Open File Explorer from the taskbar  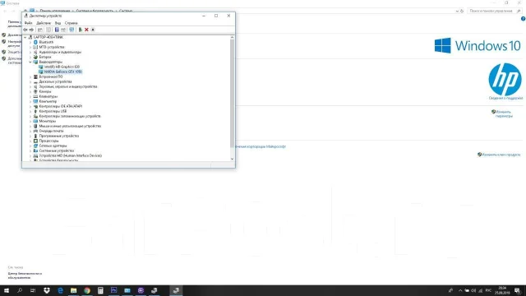point(73,290)
